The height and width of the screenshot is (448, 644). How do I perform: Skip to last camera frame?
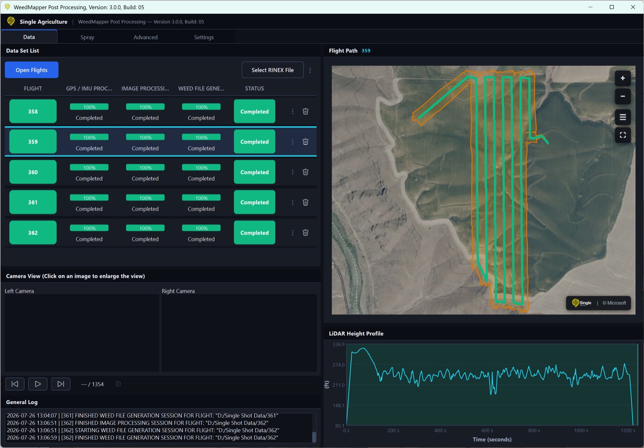[61, 384]
